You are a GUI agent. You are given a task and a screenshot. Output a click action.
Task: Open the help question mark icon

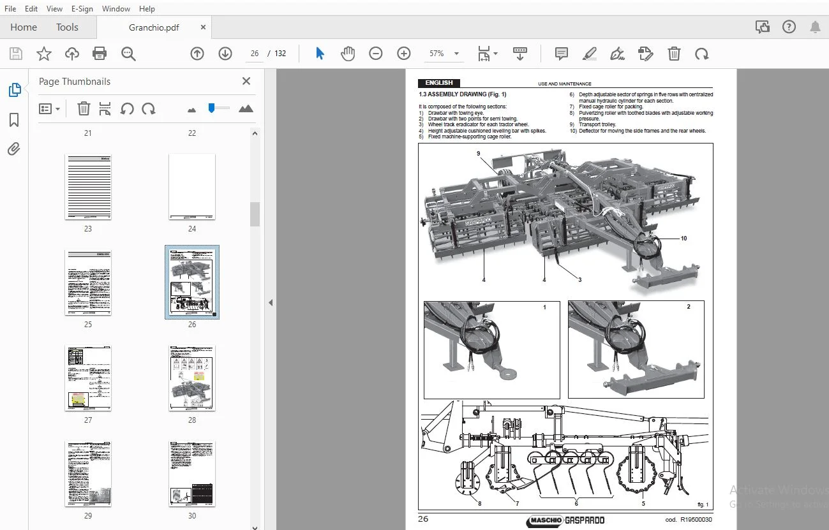[789, 27]
